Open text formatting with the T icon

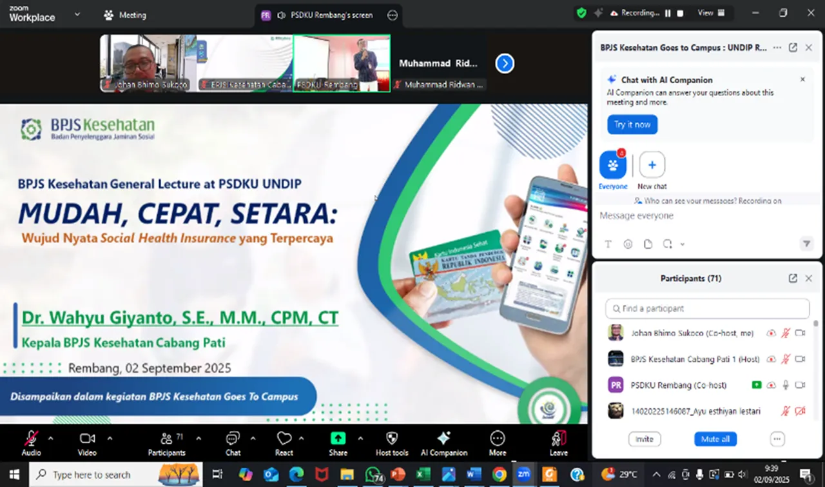click(608, 244)
